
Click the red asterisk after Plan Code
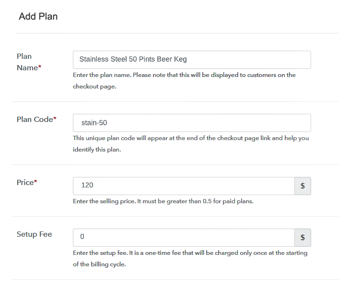(55, 120)
